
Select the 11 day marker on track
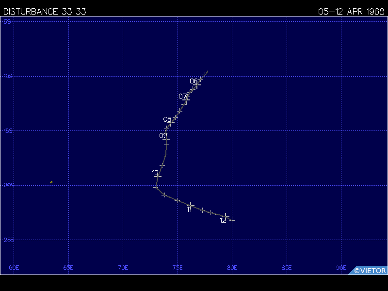(191, 205)
